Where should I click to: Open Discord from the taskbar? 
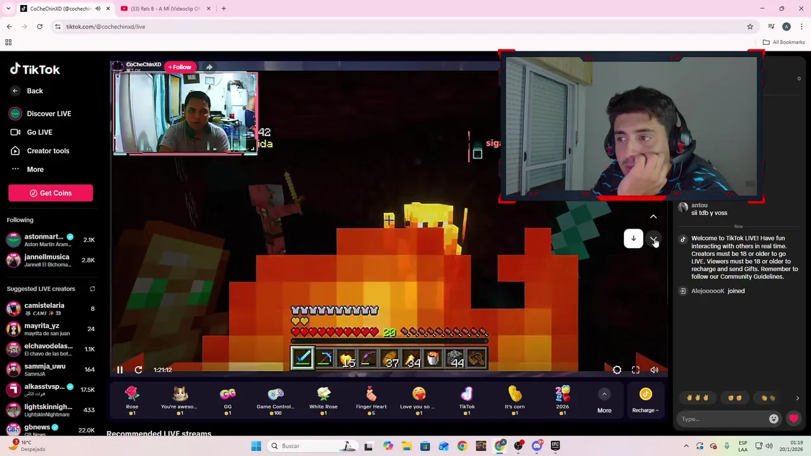pos(537,446)
